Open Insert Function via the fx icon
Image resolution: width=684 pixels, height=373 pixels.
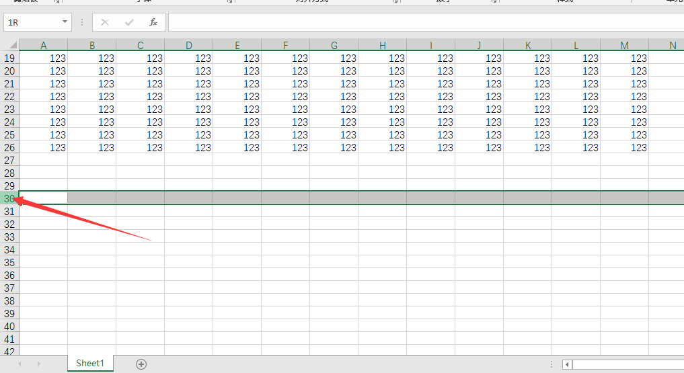[153, 22]
